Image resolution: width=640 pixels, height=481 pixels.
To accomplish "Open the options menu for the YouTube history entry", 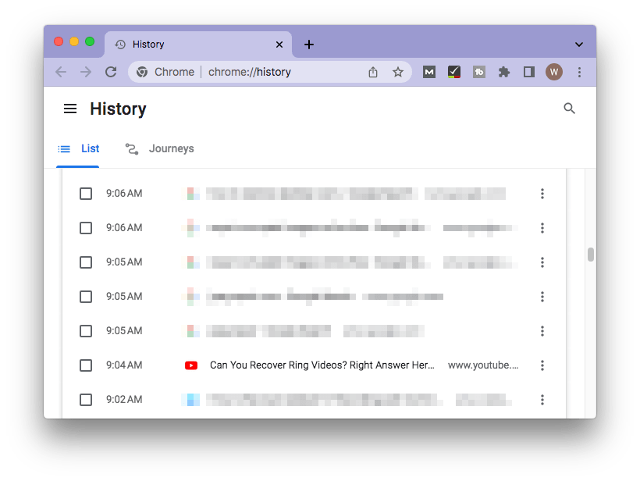I will [542, 365].
